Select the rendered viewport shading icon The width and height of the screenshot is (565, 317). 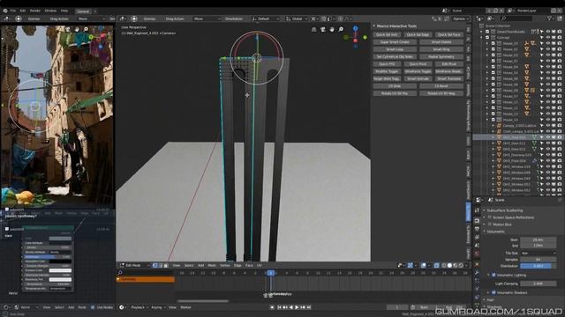click(x=461, y=265)
